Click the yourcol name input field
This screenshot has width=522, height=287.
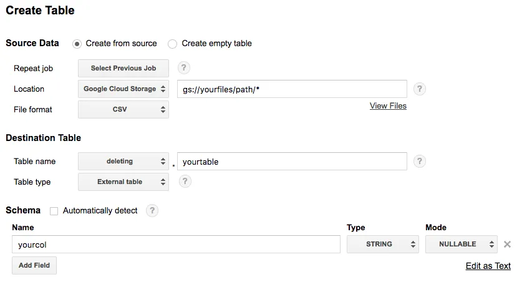pyautogui.click(x=176, y=245)
